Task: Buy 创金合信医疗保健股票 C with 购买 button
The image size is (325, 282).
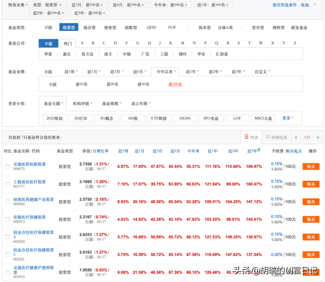Action: [x=311, y=255]
